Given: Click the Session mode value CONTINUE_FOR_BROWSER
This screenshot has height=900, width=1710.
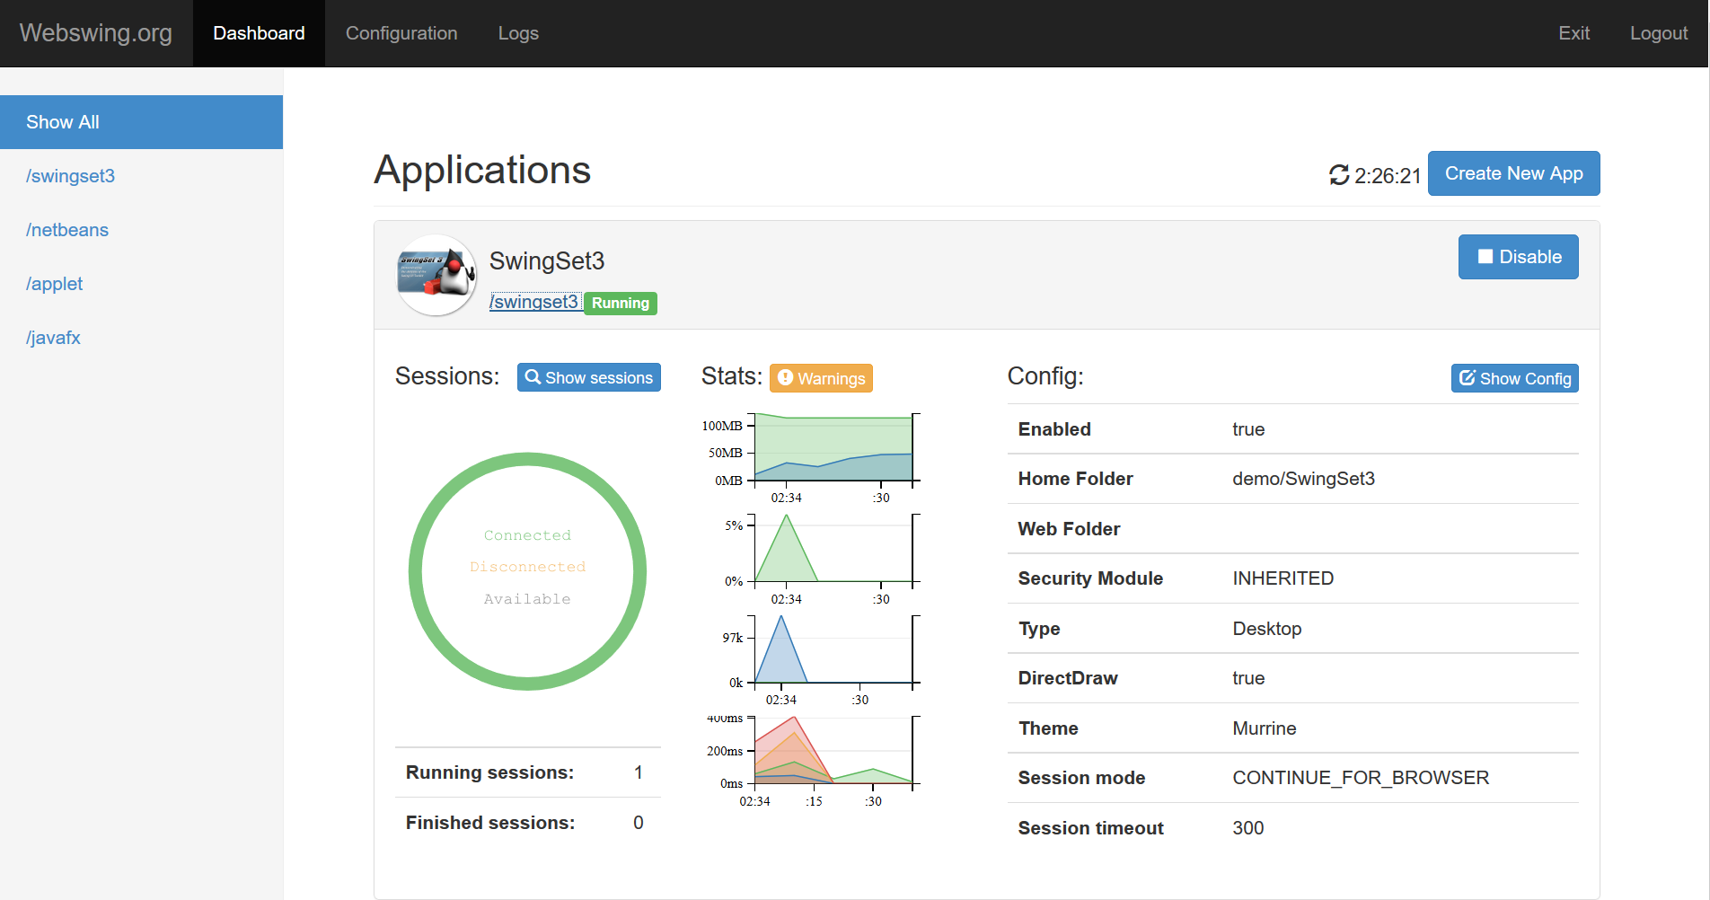Looking at the screenshot, I should coord(1361,778).
